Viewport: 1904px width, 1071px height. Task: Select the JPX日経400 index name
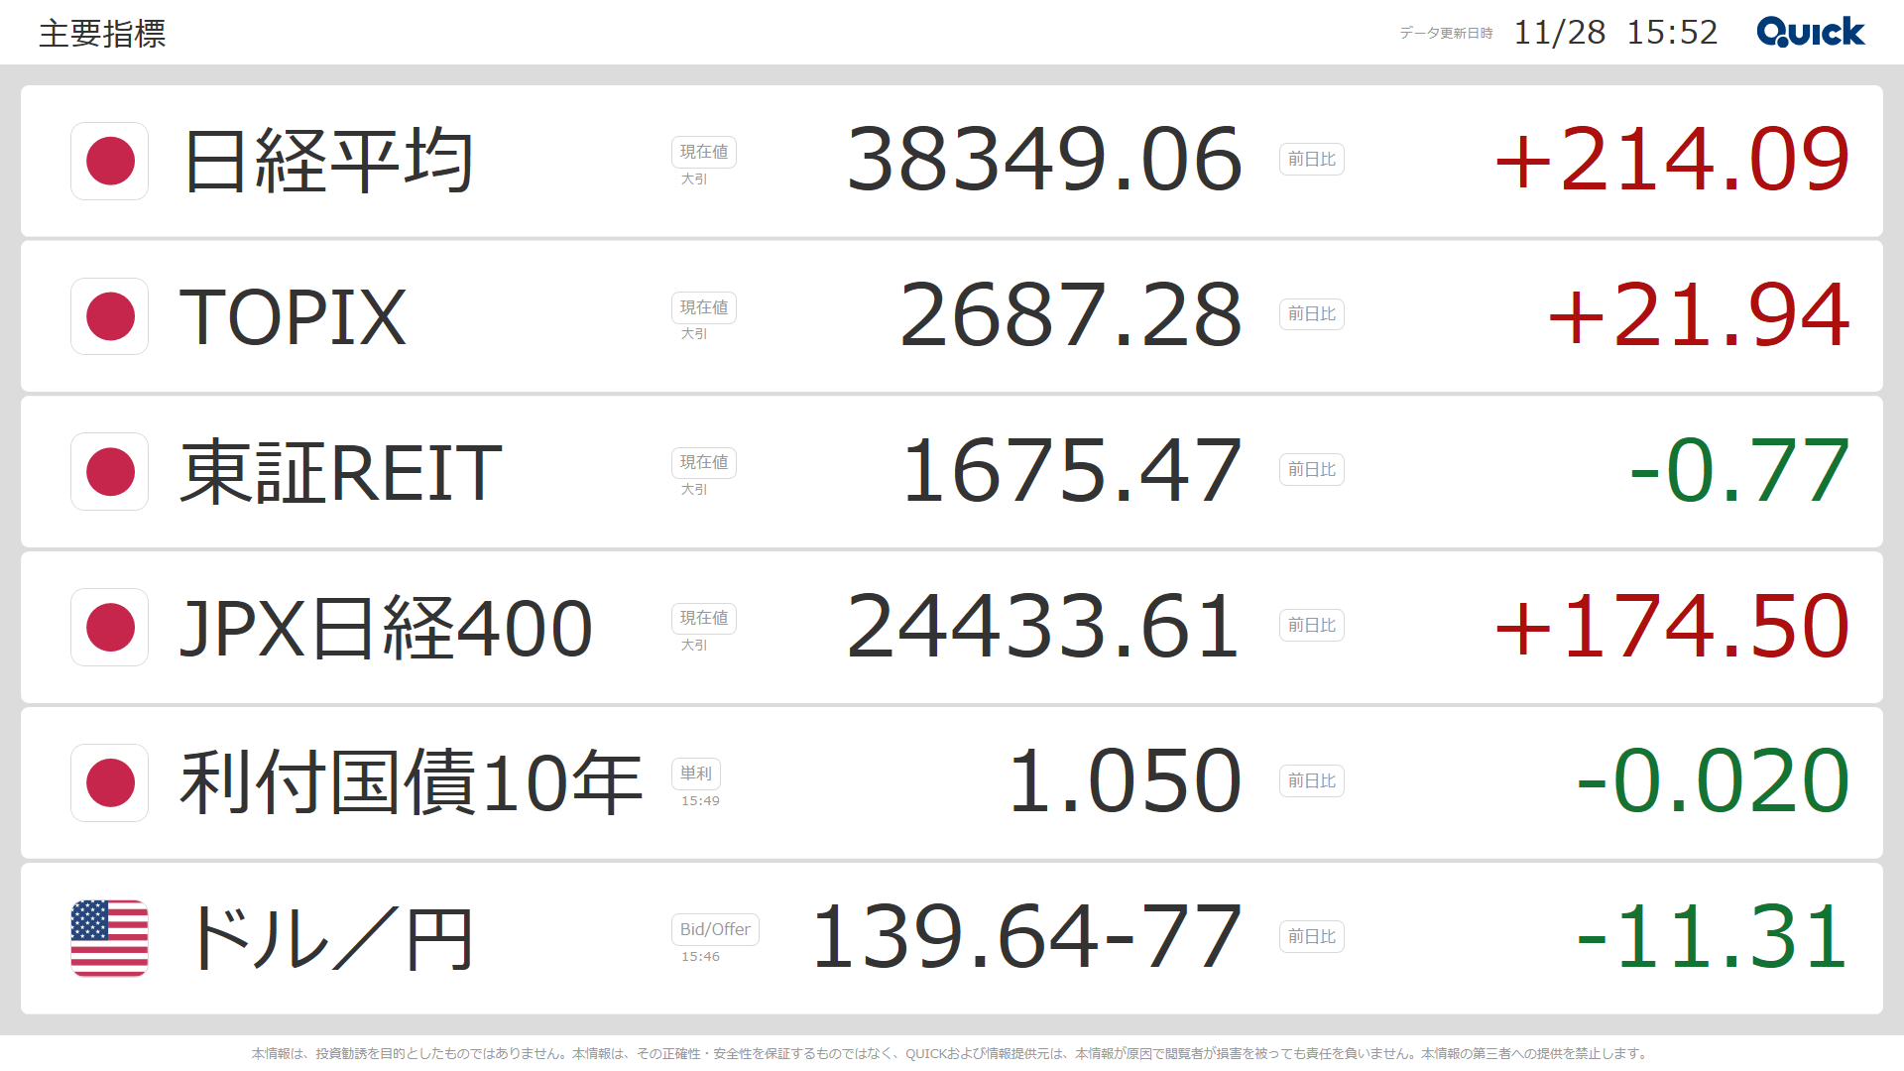coord(386,628)
